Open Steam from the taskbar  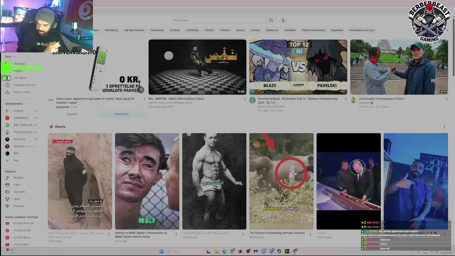(279, 251)
